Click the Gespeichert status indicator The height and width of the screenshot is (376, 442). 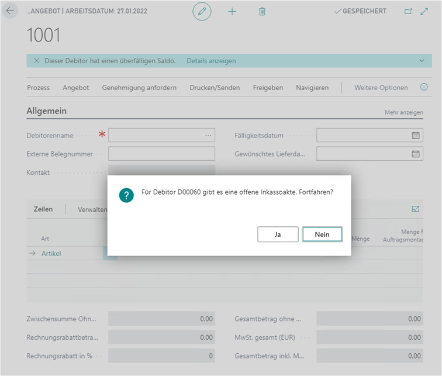coord(360,11)
